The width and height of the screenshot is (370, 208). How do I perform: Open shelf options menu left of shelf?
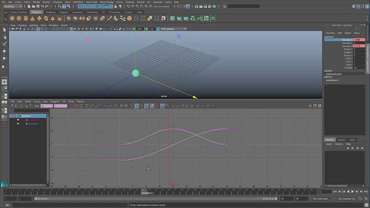5,19
